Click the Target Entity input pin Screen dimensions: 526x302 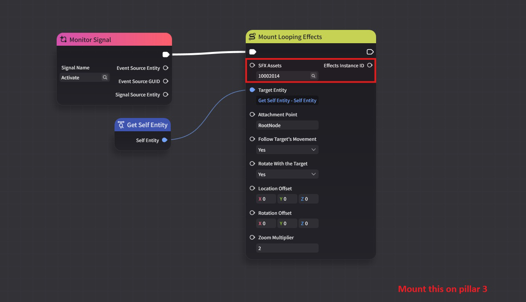252,90
